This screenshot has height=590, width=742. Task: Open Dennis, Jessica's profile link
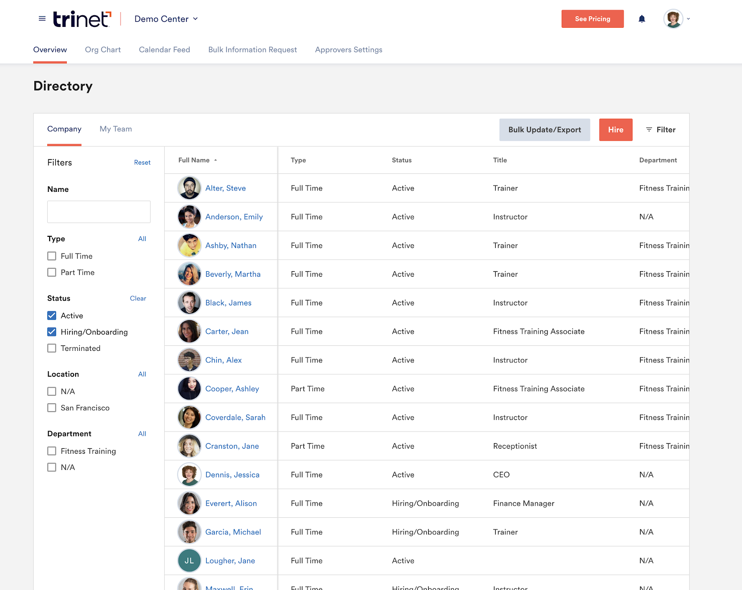click(233, 475)
